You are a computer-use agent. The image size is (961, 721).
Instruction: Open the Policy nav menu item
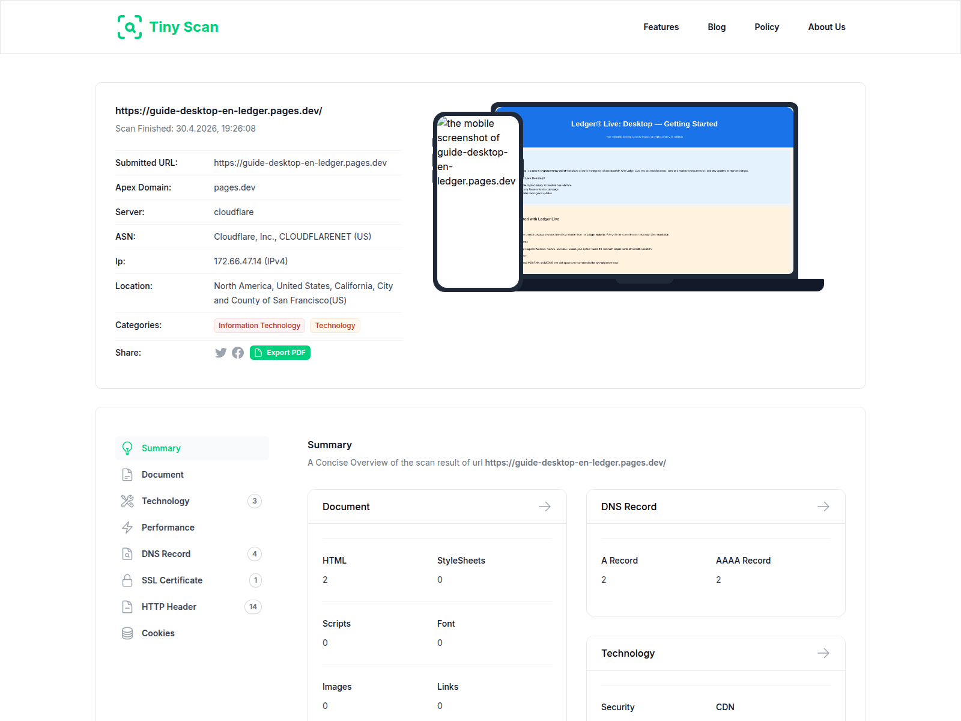click(x=766, y=27)
